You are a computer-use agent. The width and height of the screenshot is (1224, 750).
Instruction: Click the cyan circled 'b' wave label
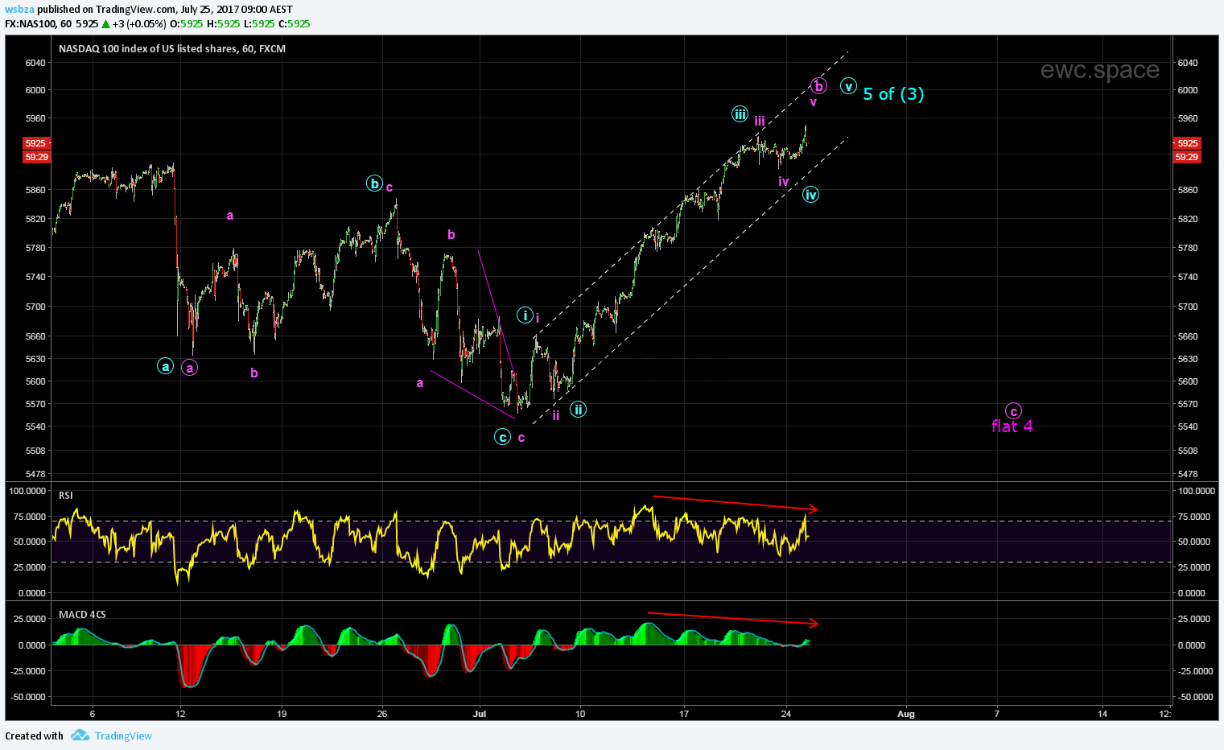(374, 183)
